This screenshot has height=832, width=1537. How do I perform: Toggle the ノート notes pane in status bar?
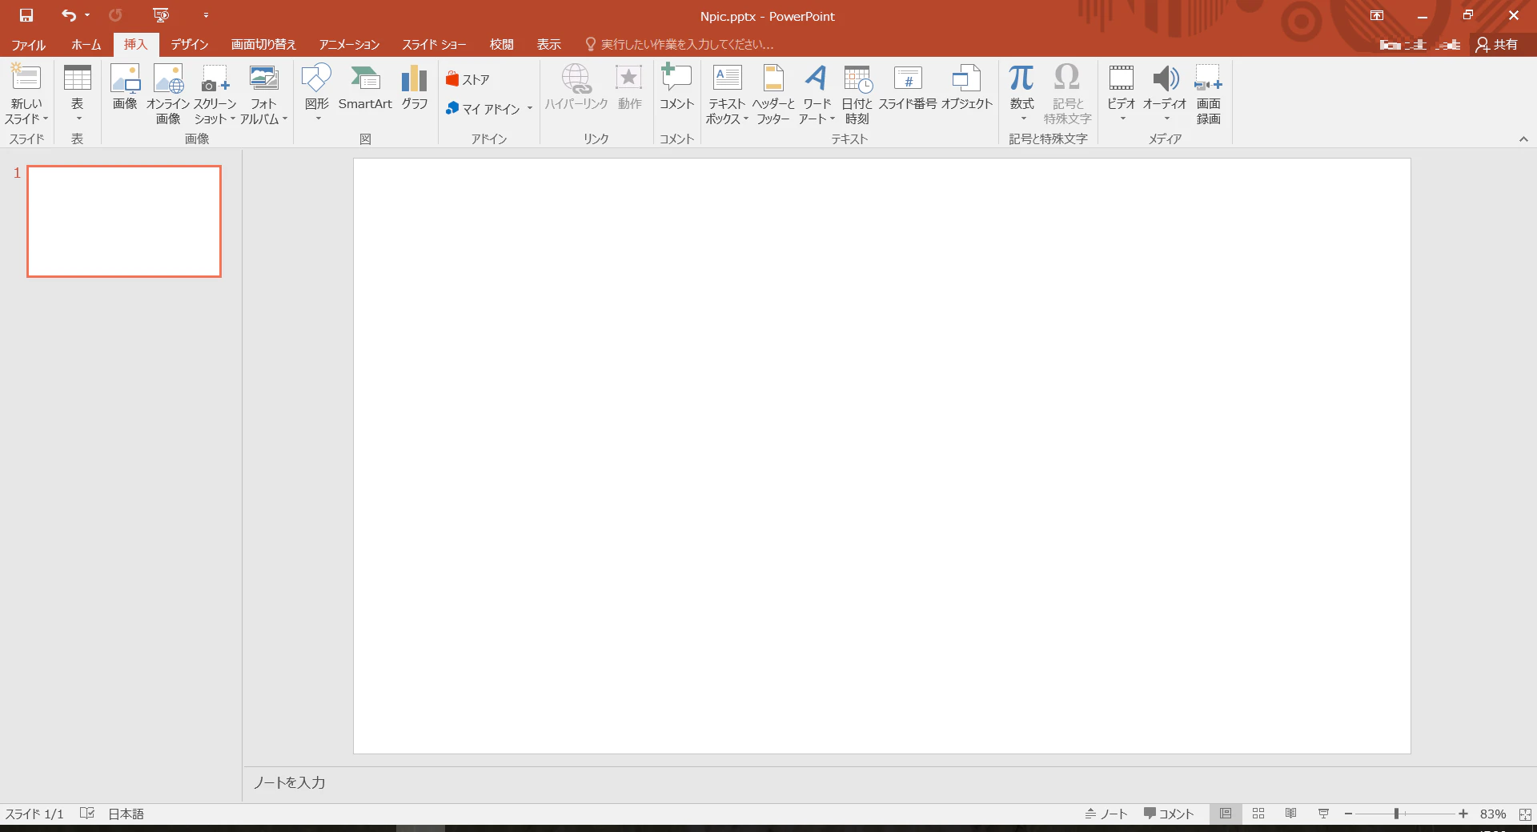point(1106,814)
